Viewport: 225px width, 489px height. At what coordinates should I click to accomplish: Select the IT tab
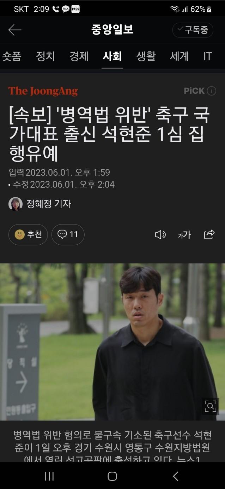[208, 56]
